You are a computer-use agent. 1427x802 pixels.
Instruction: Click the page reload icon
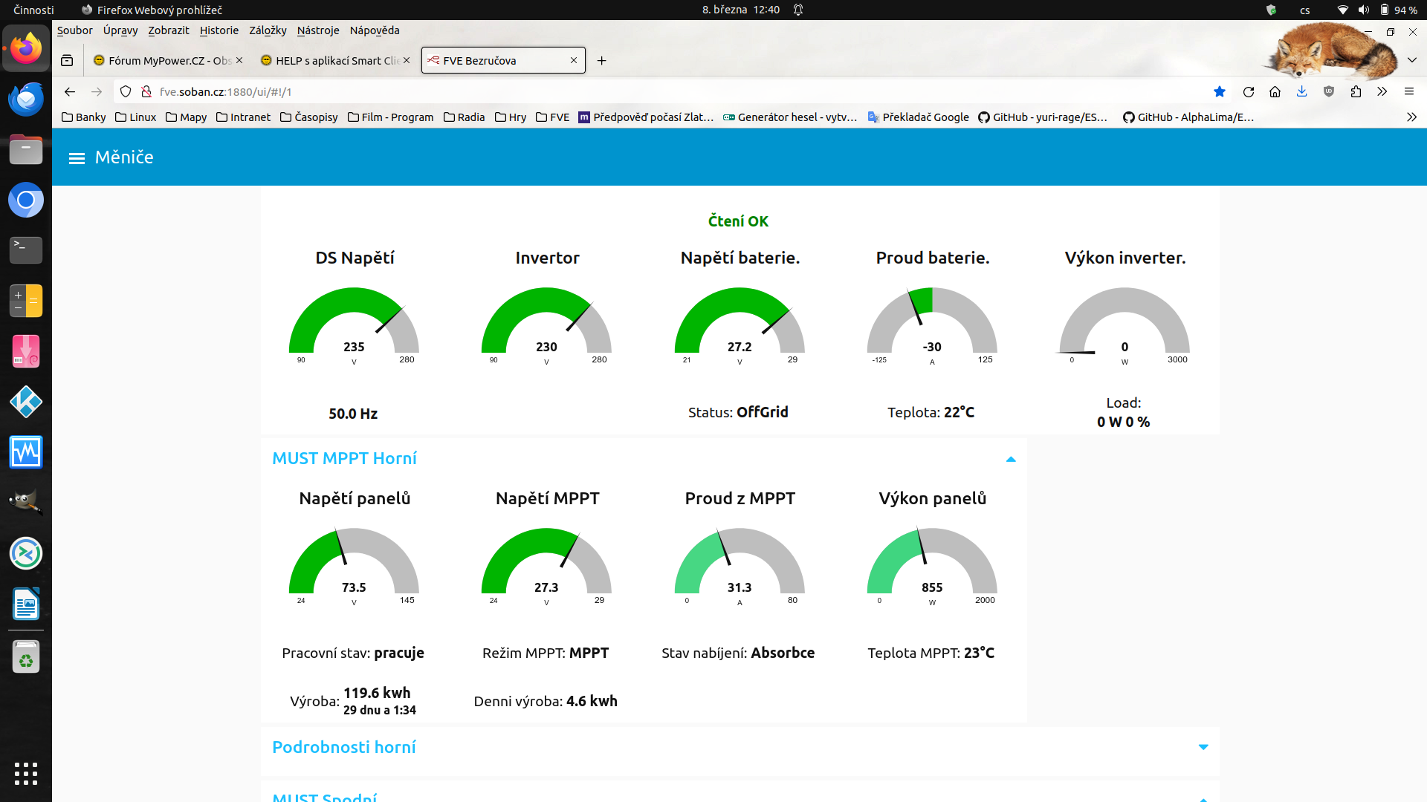point(1249,92)
